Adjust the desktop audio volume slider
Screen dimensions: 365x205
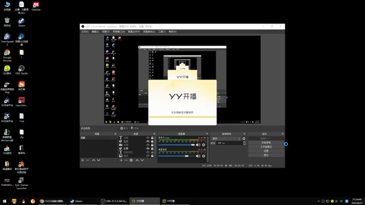(177, 156)
